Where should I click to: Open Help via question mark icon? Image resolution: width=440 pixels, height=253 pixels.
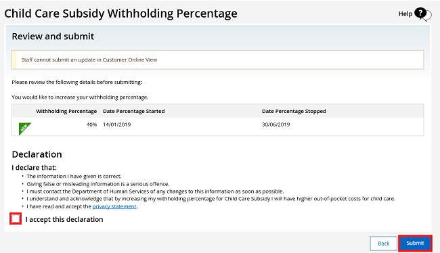tap(422, 14)
